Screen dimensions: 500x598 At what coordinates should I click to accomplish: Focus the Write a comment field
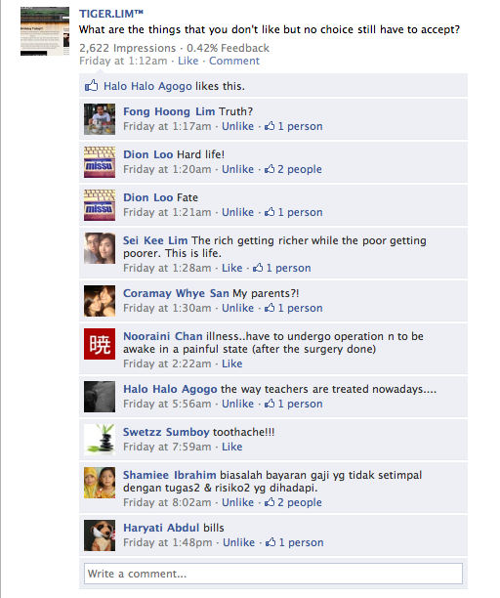pyautogui.click(x=273, y=574)
